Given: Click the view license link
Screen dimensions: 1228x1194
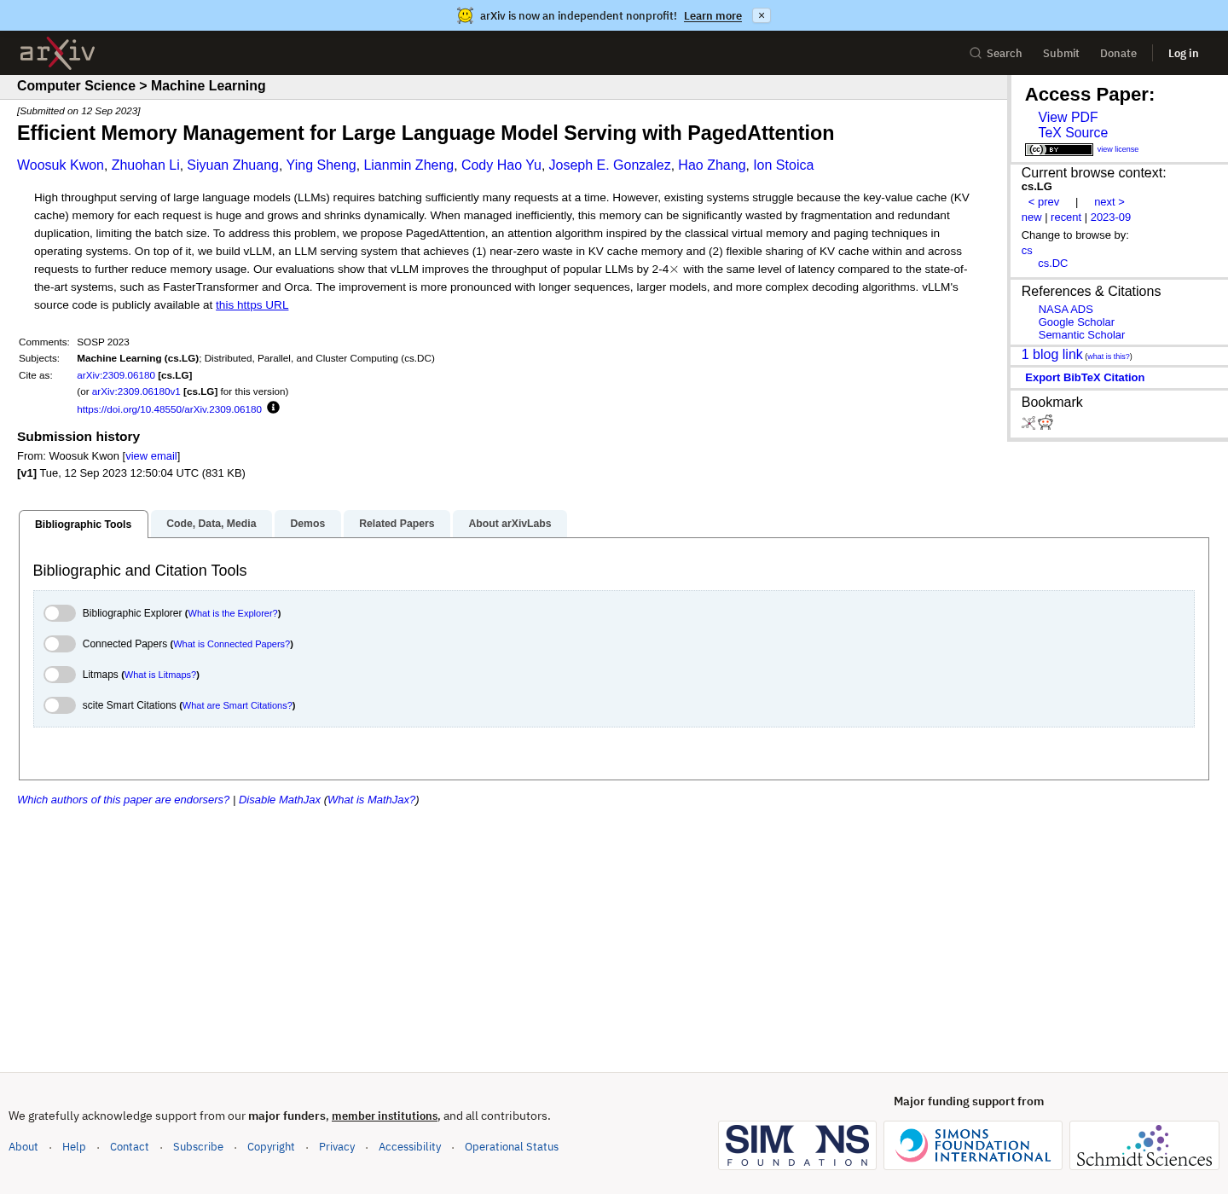Looking at the screenshot, I should [x=1118, y=149].
